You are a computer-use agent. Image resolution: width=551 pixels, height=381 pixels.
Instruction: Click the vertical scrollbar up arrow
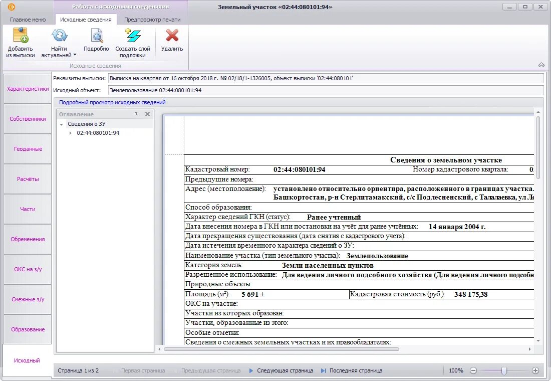point(538,112)
